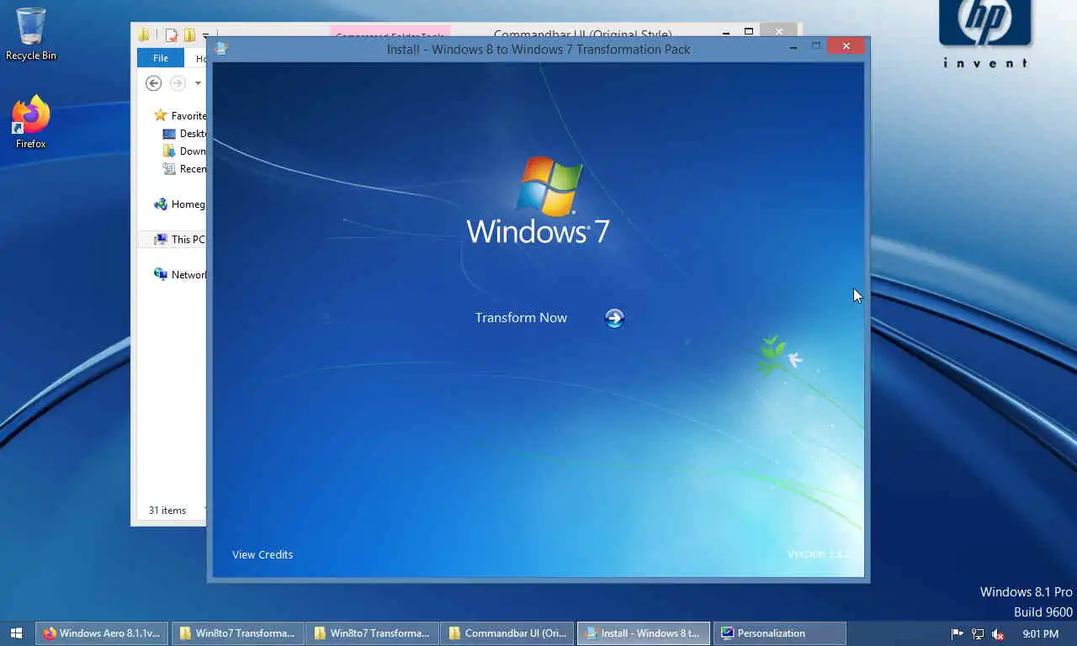The height and width of the screenshot is (646, 1077).
Task: Click the Transform Now arrow button
Action: (x=614, y=318)
